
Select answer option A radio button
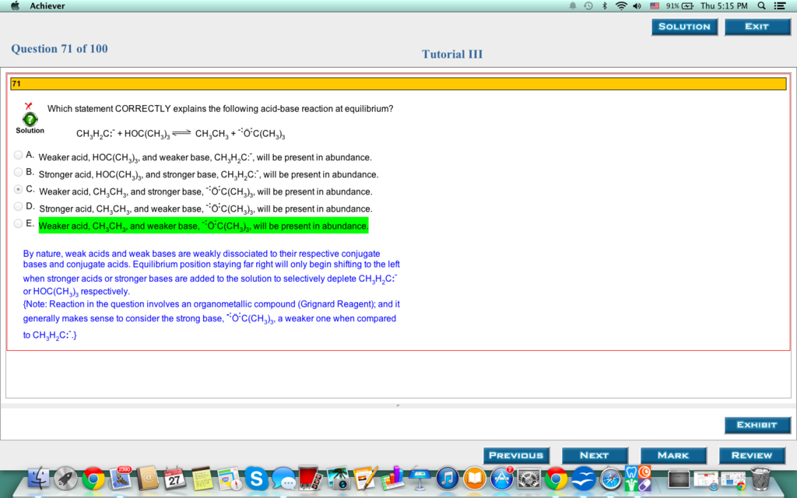click(x=19, y=155)
